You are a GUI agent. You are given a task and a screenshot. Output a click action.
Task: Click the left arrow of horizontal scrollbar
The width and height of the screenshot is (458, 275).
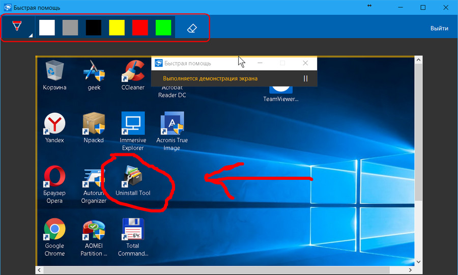(x=39, y=270)
